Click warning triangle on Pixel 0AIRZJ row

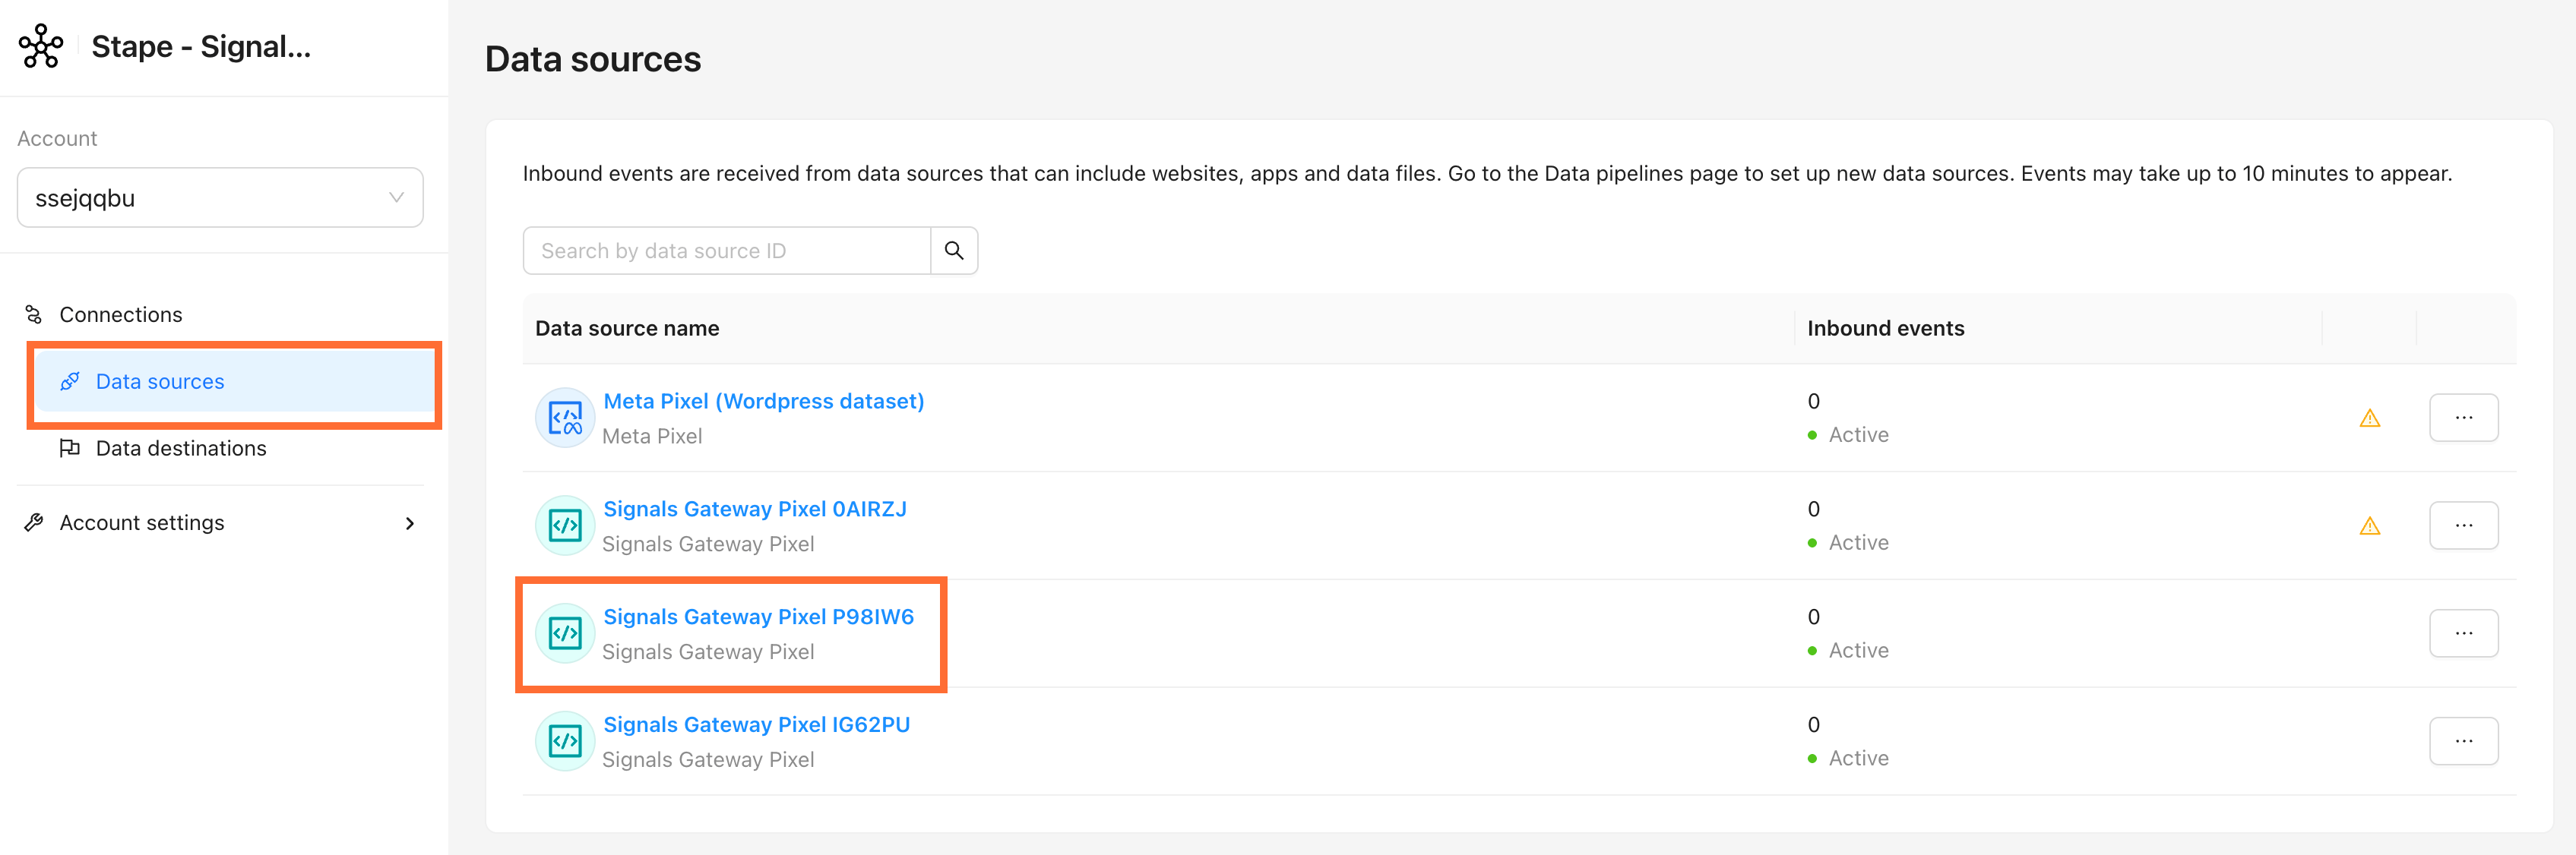tap(2369, 526)
